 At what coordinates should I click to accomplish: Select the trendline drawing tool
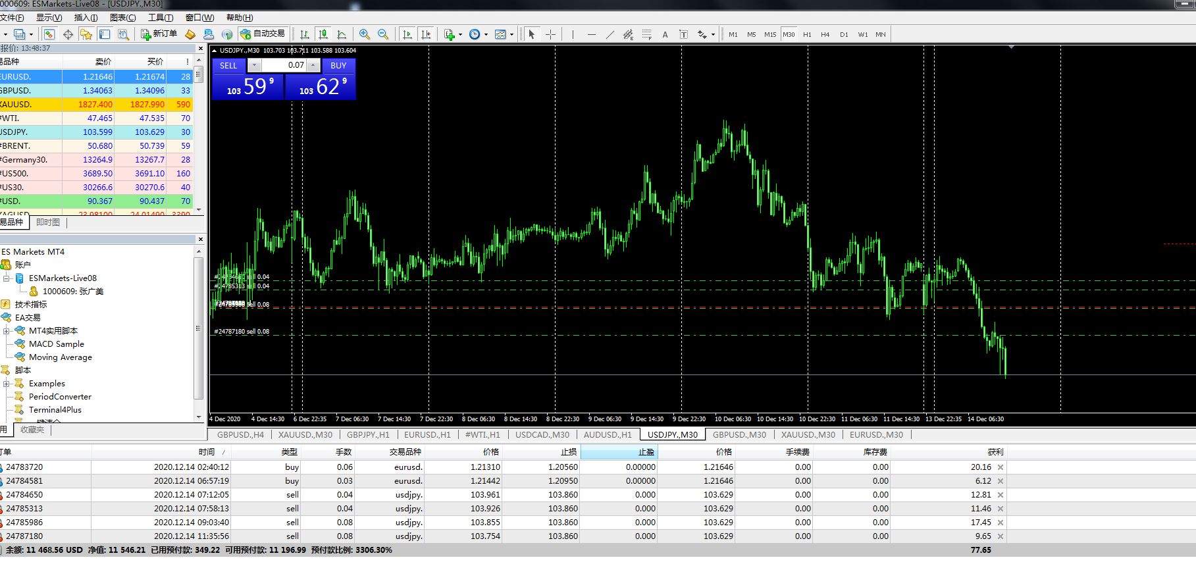tap(610, 34)
